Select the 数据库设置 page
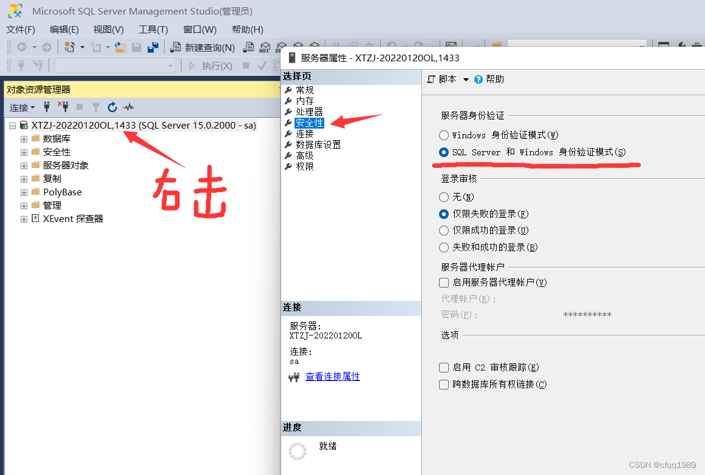This screenshot has width=705, height=475. click(x=318, y=145)
